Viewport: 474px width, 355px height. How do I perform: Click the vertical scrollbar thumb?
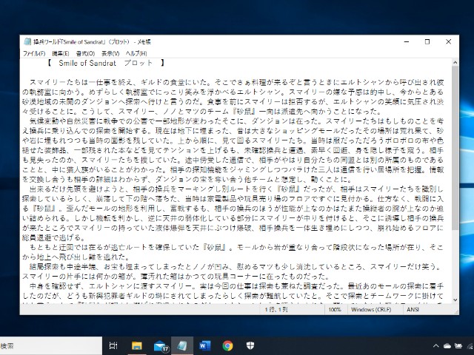coord(455,148)
